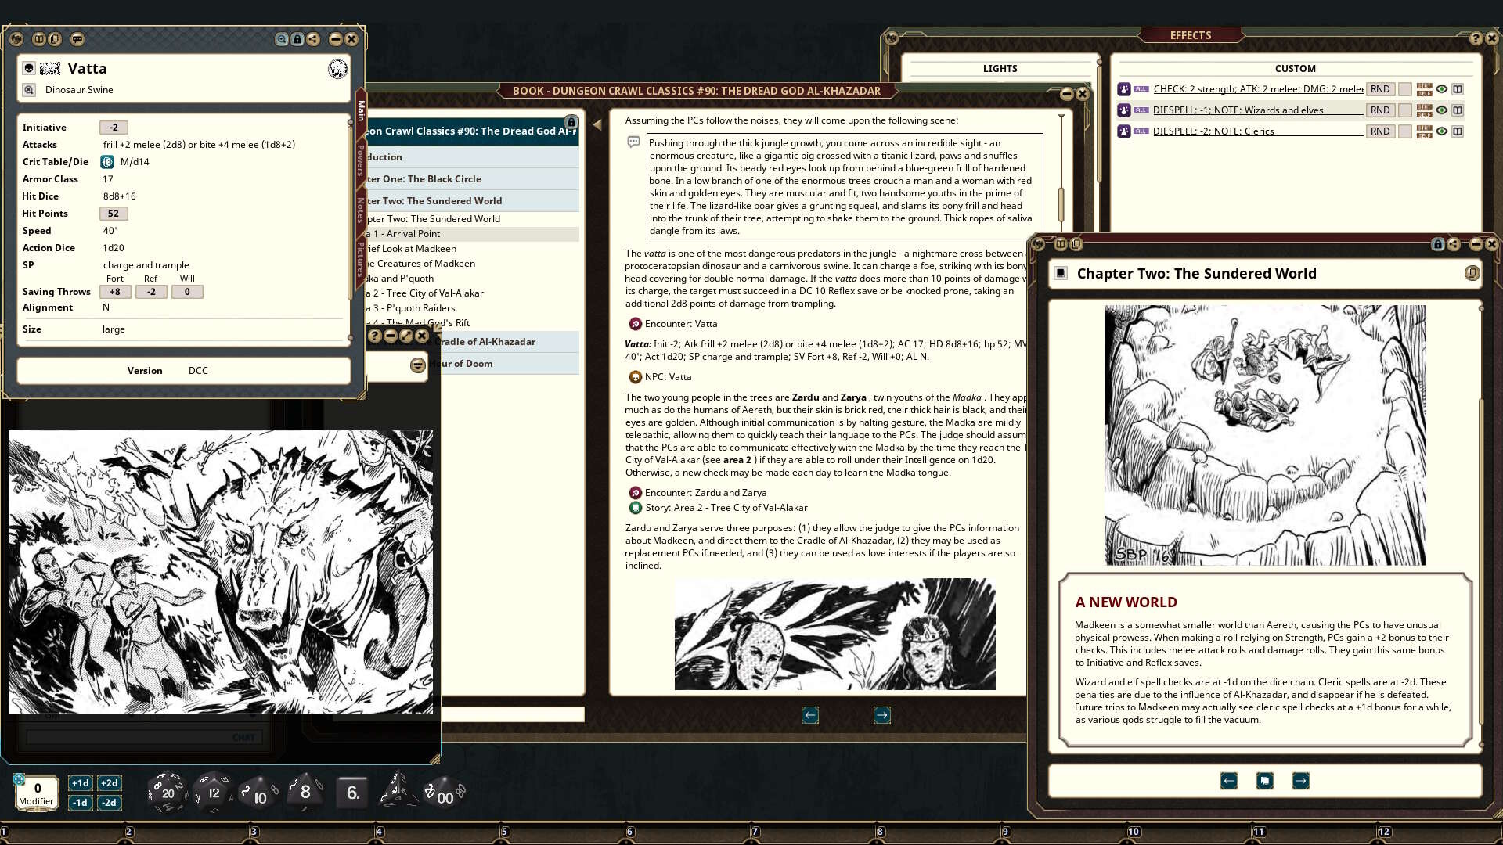The width and height of the screenshot is (1503, 845).
Task: Roll the percentile 00 die
Action: 445,793
